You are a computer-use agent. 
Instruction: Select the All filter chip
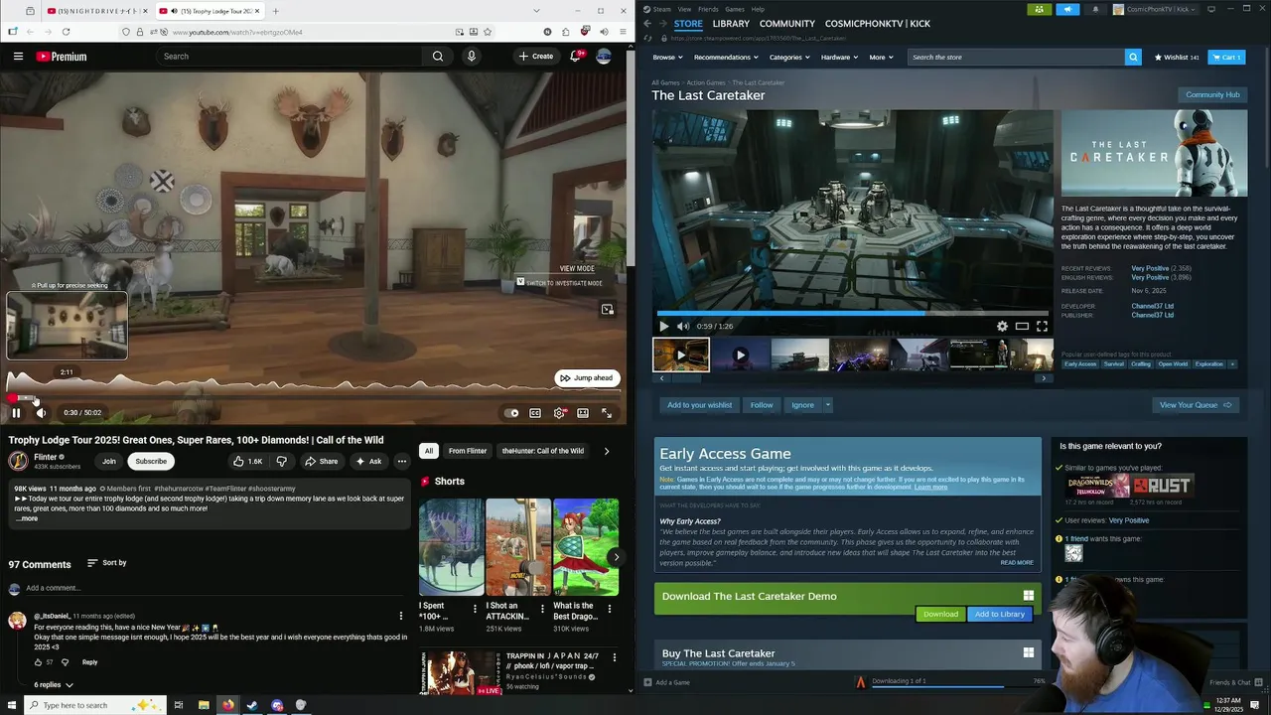pyautogui.click(x=429, y=451)
